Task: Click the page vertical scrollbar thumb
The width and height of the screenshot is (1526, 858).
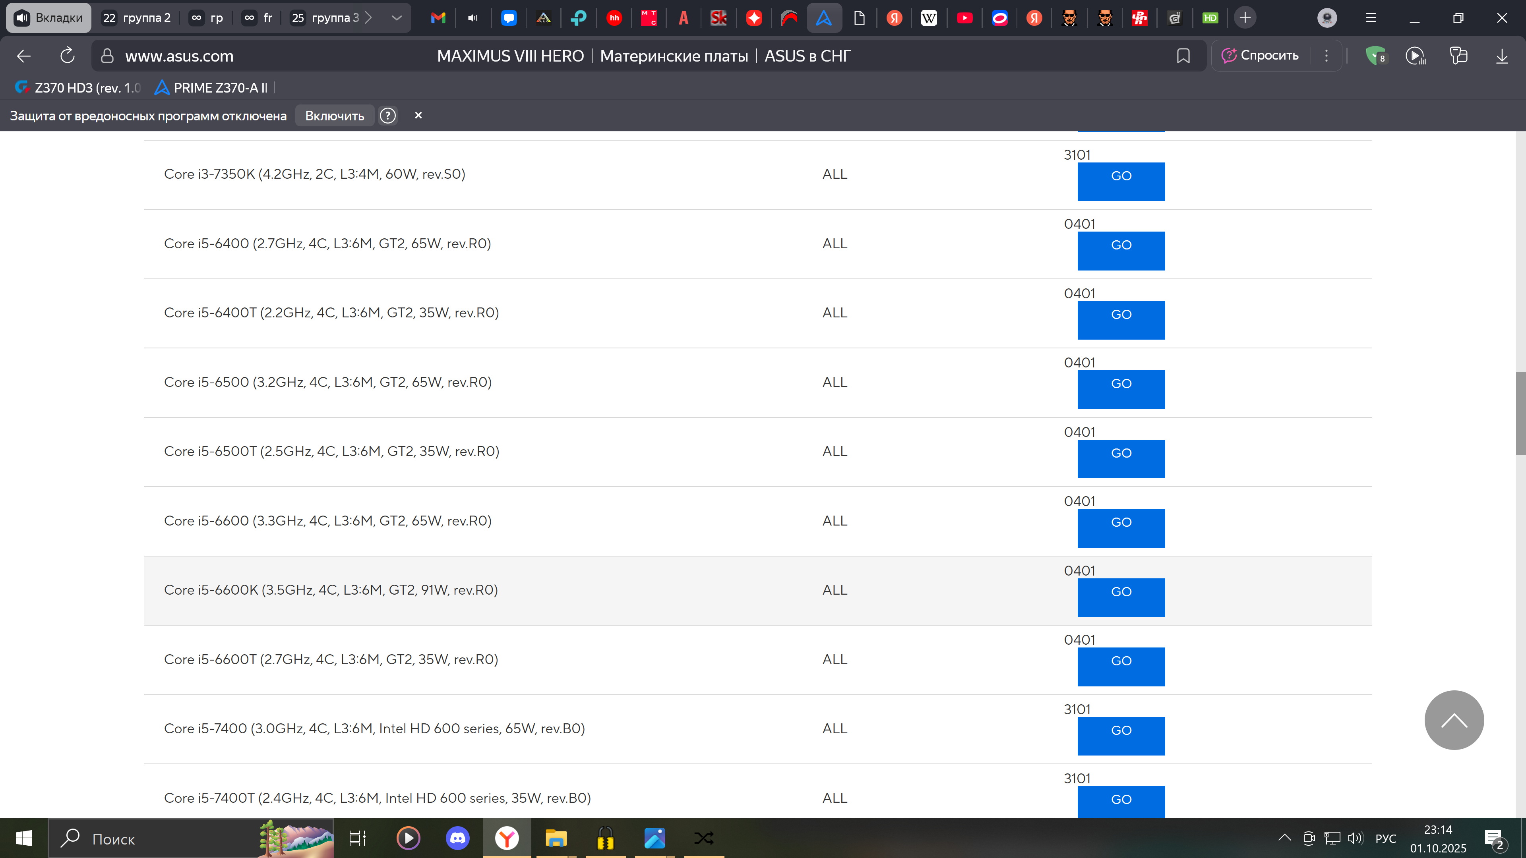Action: pyautogui.click(x=1520, y=413)
